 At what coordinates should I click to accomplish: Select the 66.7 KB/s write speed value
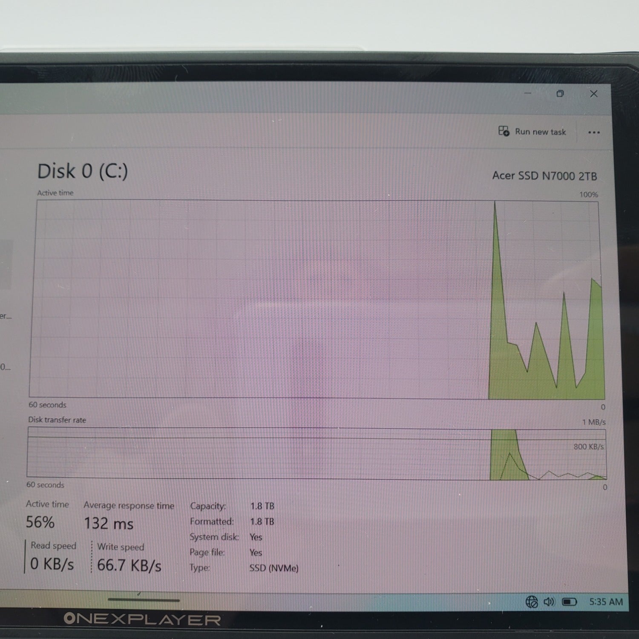coord(129,566)
